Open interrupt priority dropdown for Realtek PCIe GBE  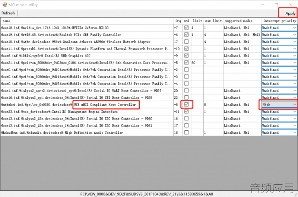tap(279, 35)
